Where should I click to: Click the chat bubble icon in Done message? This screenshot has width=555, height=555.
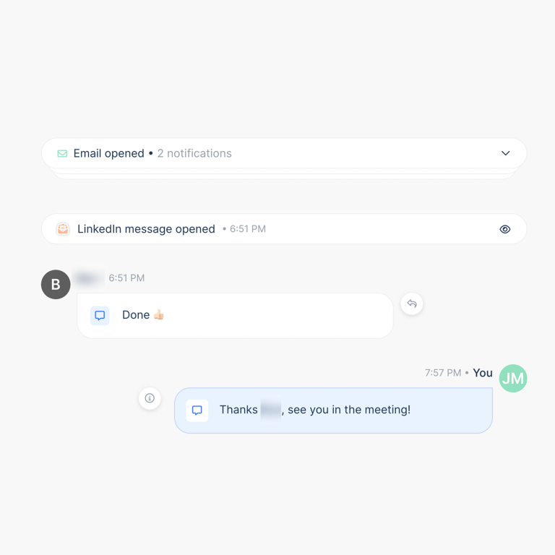click(100, 316)
